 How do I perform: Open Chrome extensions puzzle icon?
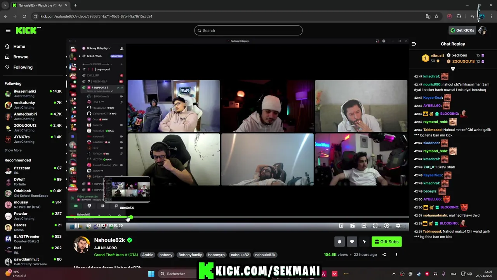[459, 16]
